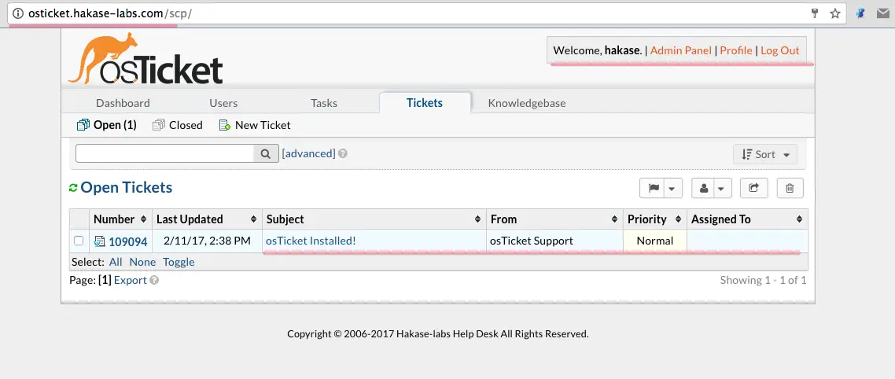
Task: Click the Toggle selection link
Action: (x=179, y=262)
